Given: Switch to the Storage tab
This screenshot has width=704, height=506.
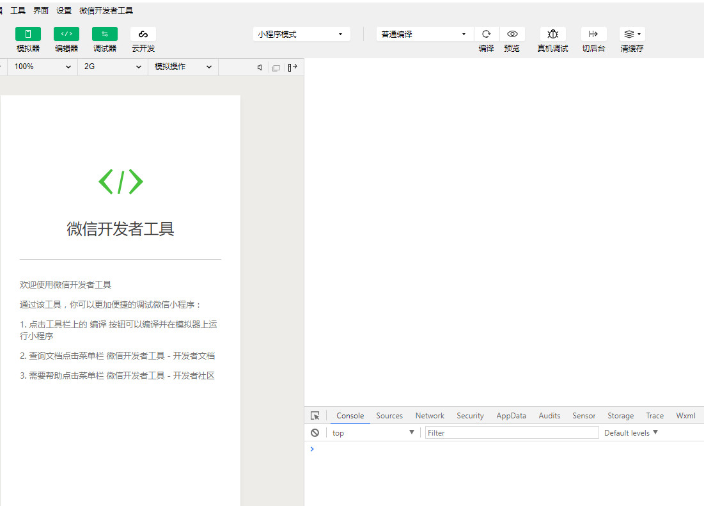Looking at the screenshot, I should 620,416.
